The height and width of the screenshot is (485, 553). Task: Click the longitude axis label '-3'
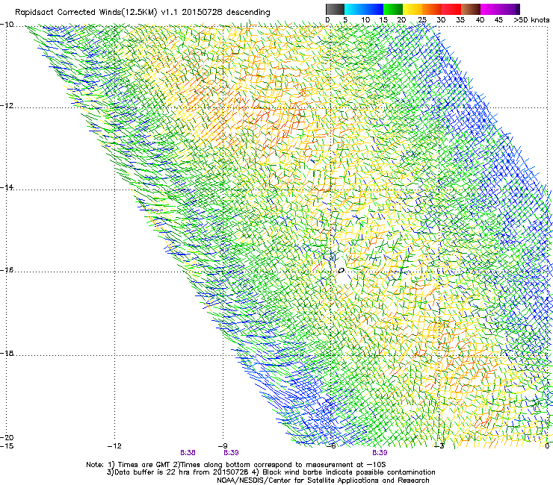click(x=439, y=446)
